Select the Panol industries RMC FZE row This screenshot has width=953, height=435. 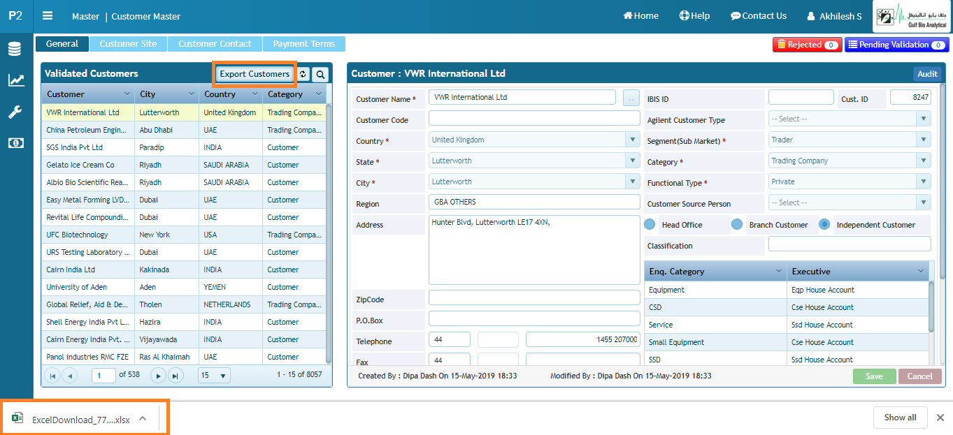[x=183, y=357]
